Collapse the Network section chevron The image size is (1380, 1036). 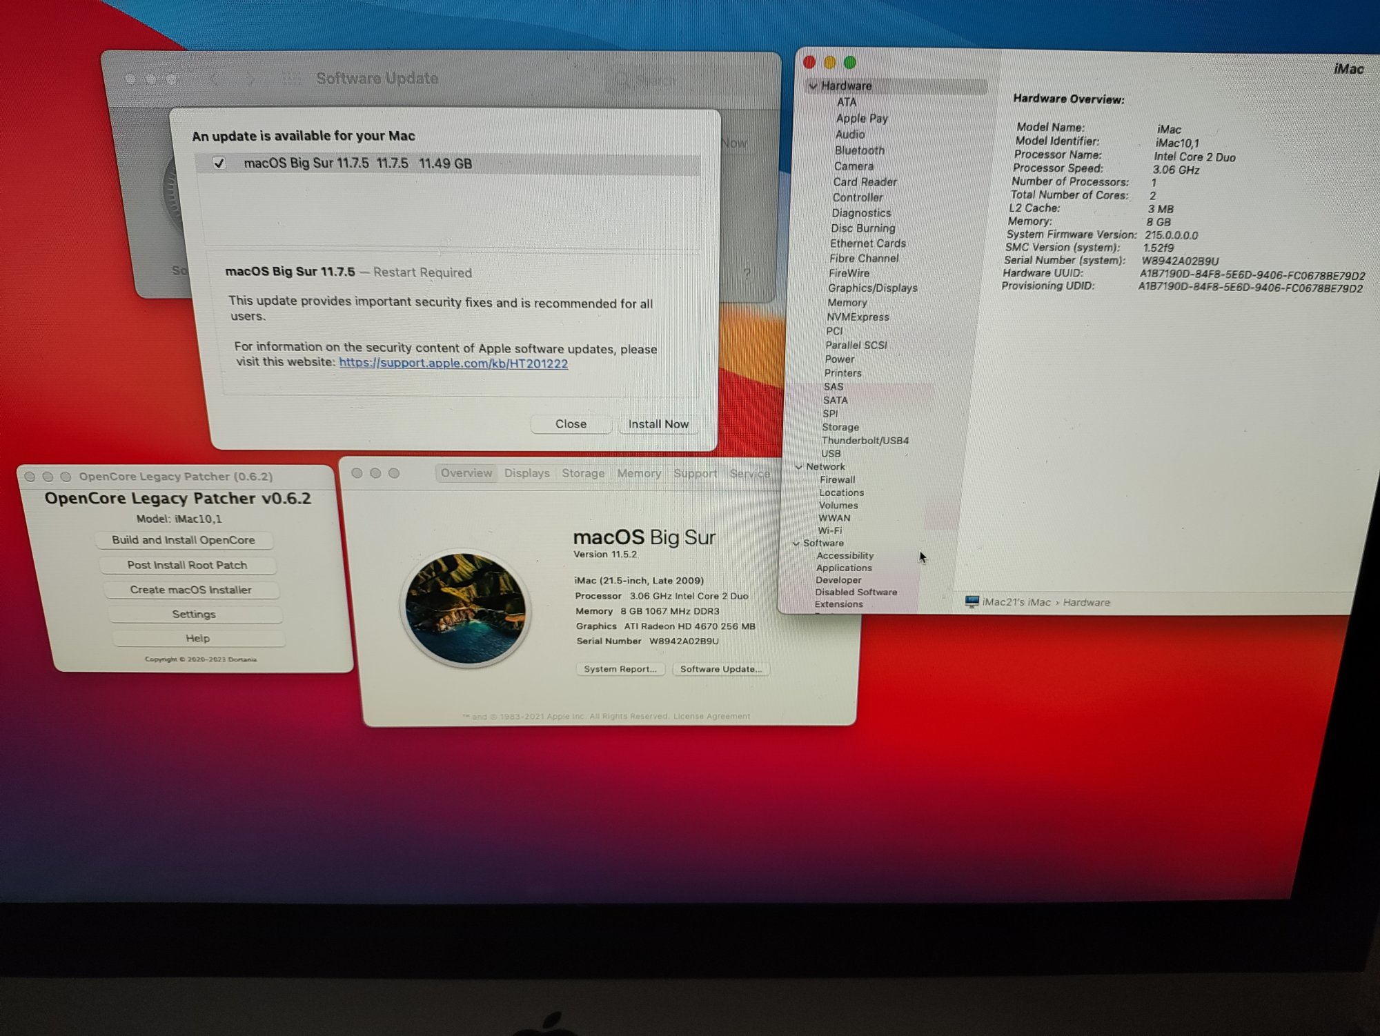pyautogui.click(x=799, y=467)
